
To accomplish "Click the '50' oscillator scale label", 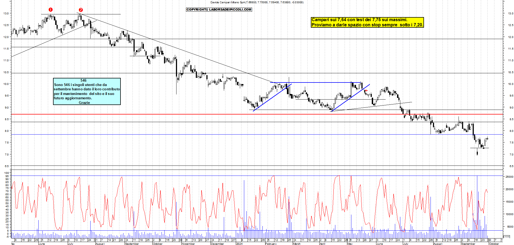I will [7, 203].
